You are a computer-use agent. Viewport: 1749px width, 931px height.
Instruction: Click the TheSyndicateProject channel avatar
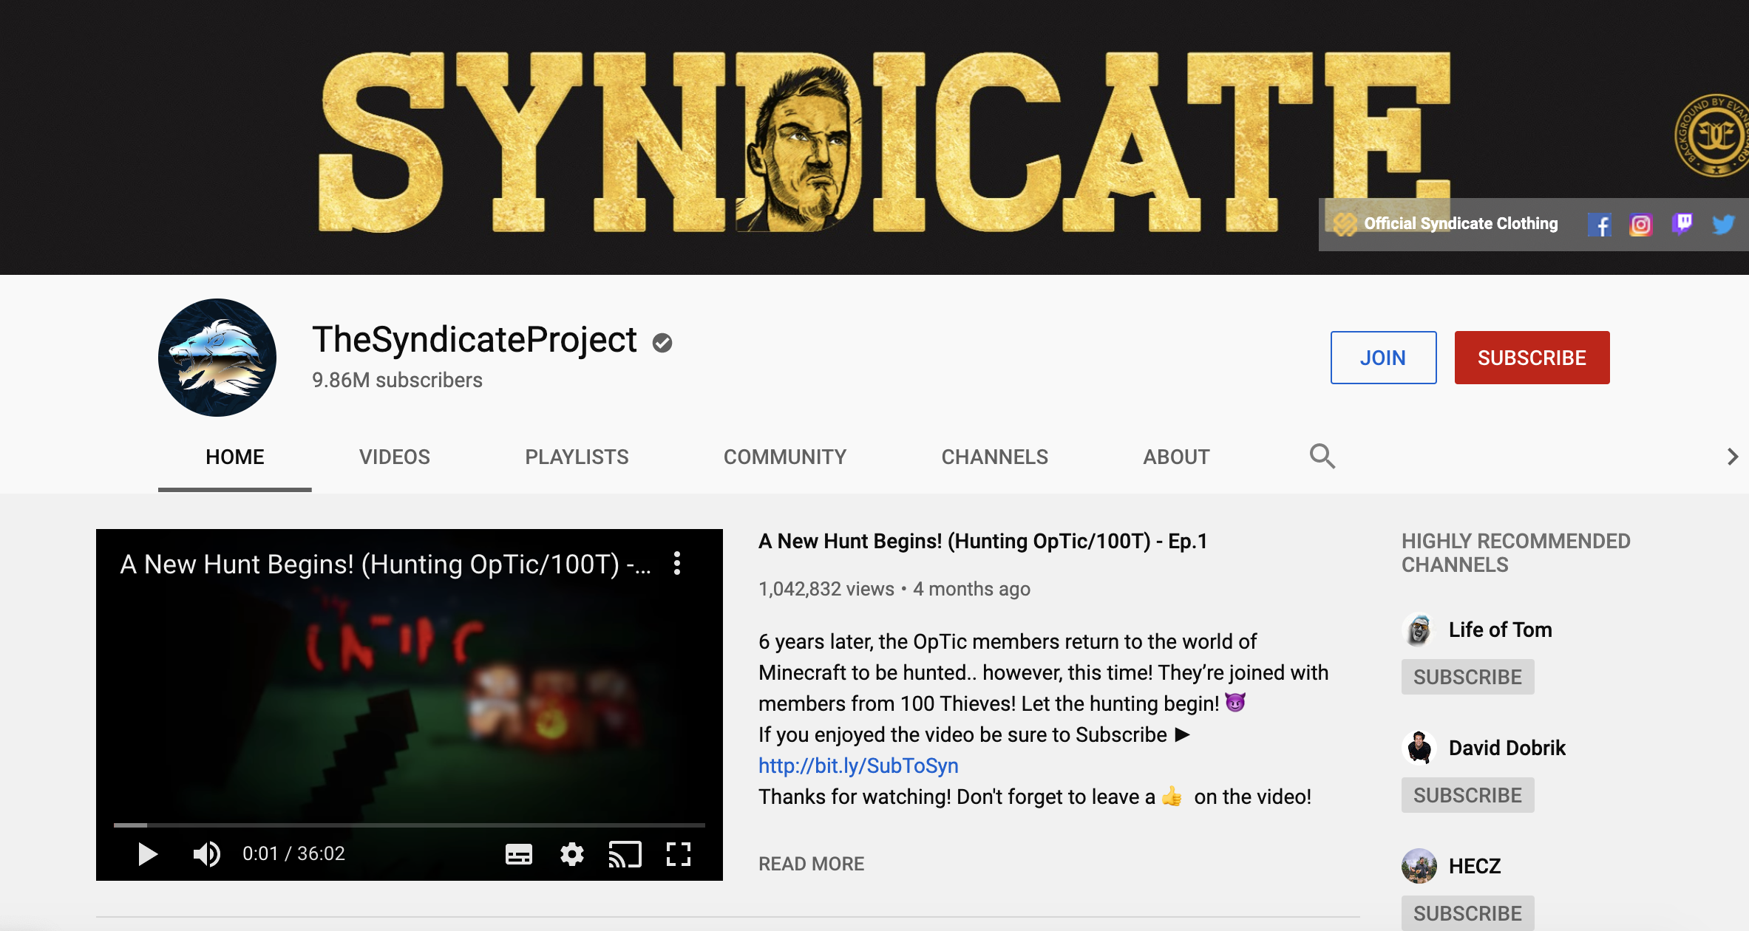[x=217, y=358]
